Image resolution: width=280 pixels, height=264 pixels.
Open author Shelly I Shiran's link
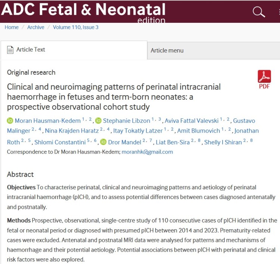[223, 142]
